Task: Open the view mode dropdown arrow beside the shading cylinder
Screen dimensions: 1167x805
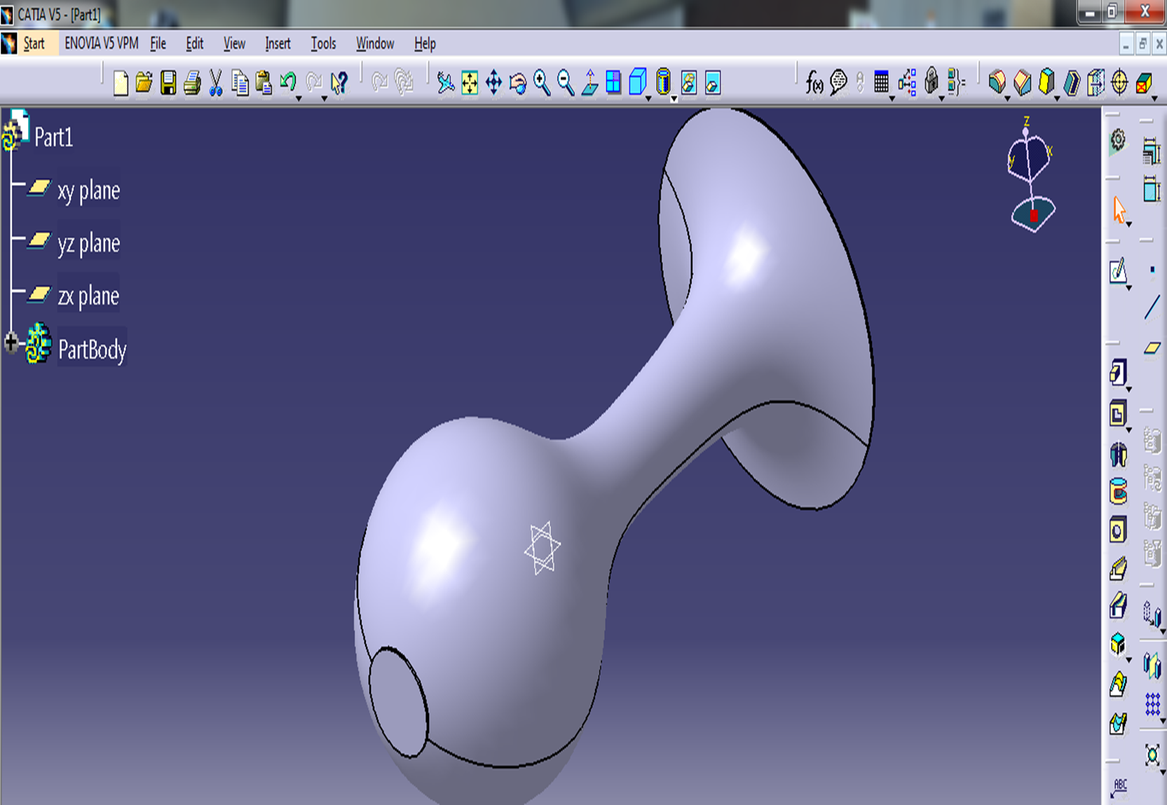Action: tap(674, 98)
